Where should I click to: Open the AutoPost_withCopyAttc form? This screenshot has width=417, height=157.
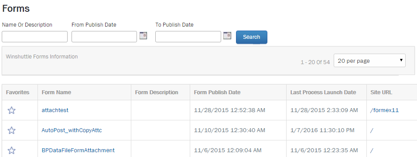point(72,130)
